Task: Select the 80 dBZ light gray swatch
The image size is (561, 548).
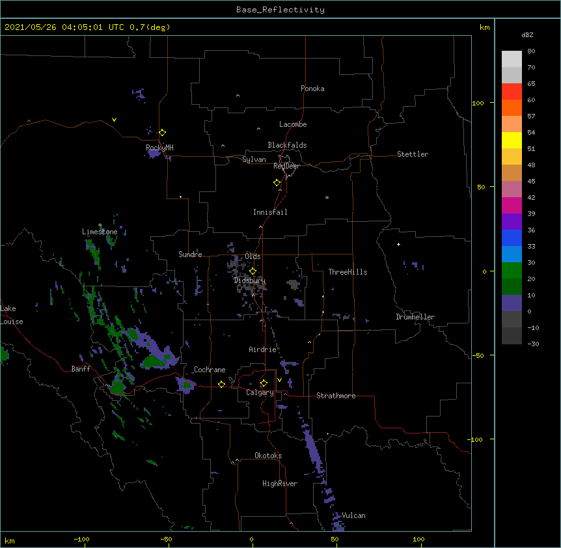Action: click(x=512, y=59)
